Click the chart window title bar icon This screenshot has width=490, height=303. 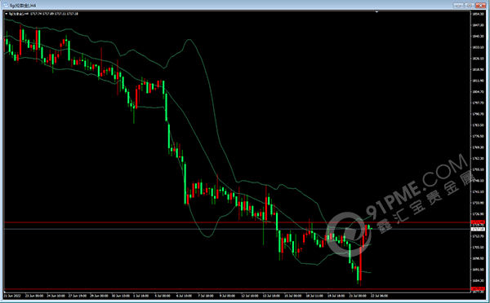(6, 6)
